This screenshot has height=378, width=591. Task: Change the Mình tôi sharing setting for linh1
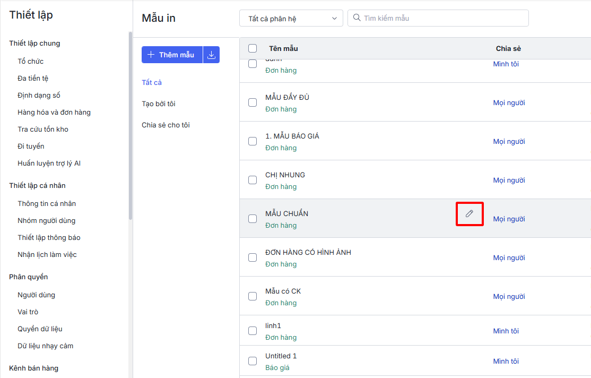coord(506,331)
